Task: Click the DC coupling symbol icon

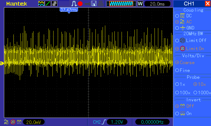Action: (182, 16)
